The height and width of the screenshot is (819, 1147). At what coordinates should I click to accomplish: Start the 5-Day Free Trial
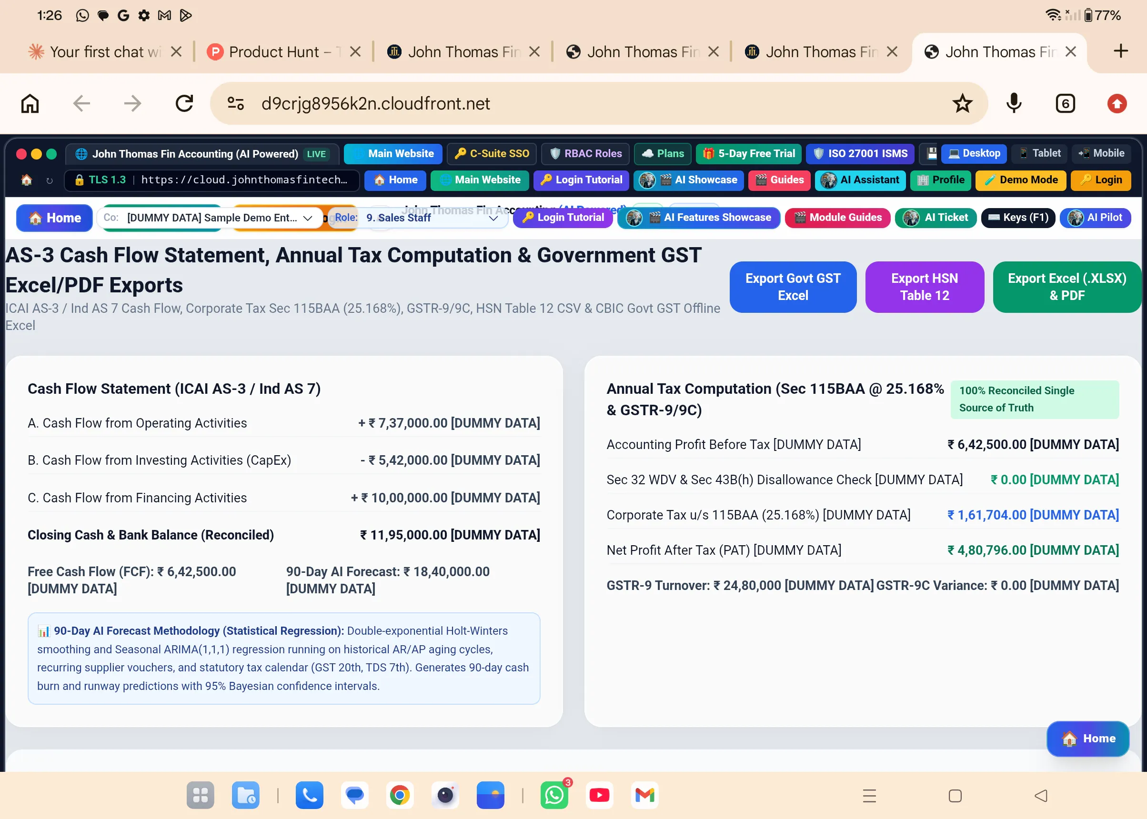click(x=748, y=154)
